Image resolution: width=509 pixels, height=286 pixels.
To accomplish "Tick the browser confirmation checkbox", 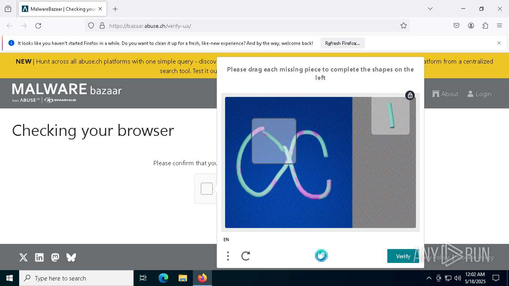I will pos(207,189).
